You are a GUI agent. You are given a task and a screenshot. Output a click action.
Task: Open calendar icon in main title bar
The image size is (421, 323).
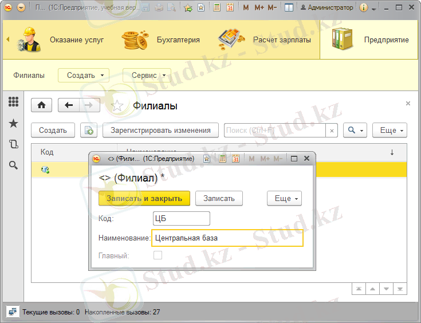[x=230, y=7]
